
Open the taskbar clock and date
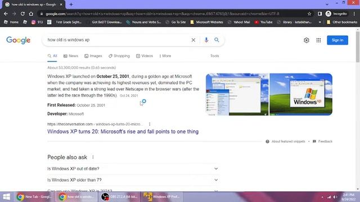348,197
